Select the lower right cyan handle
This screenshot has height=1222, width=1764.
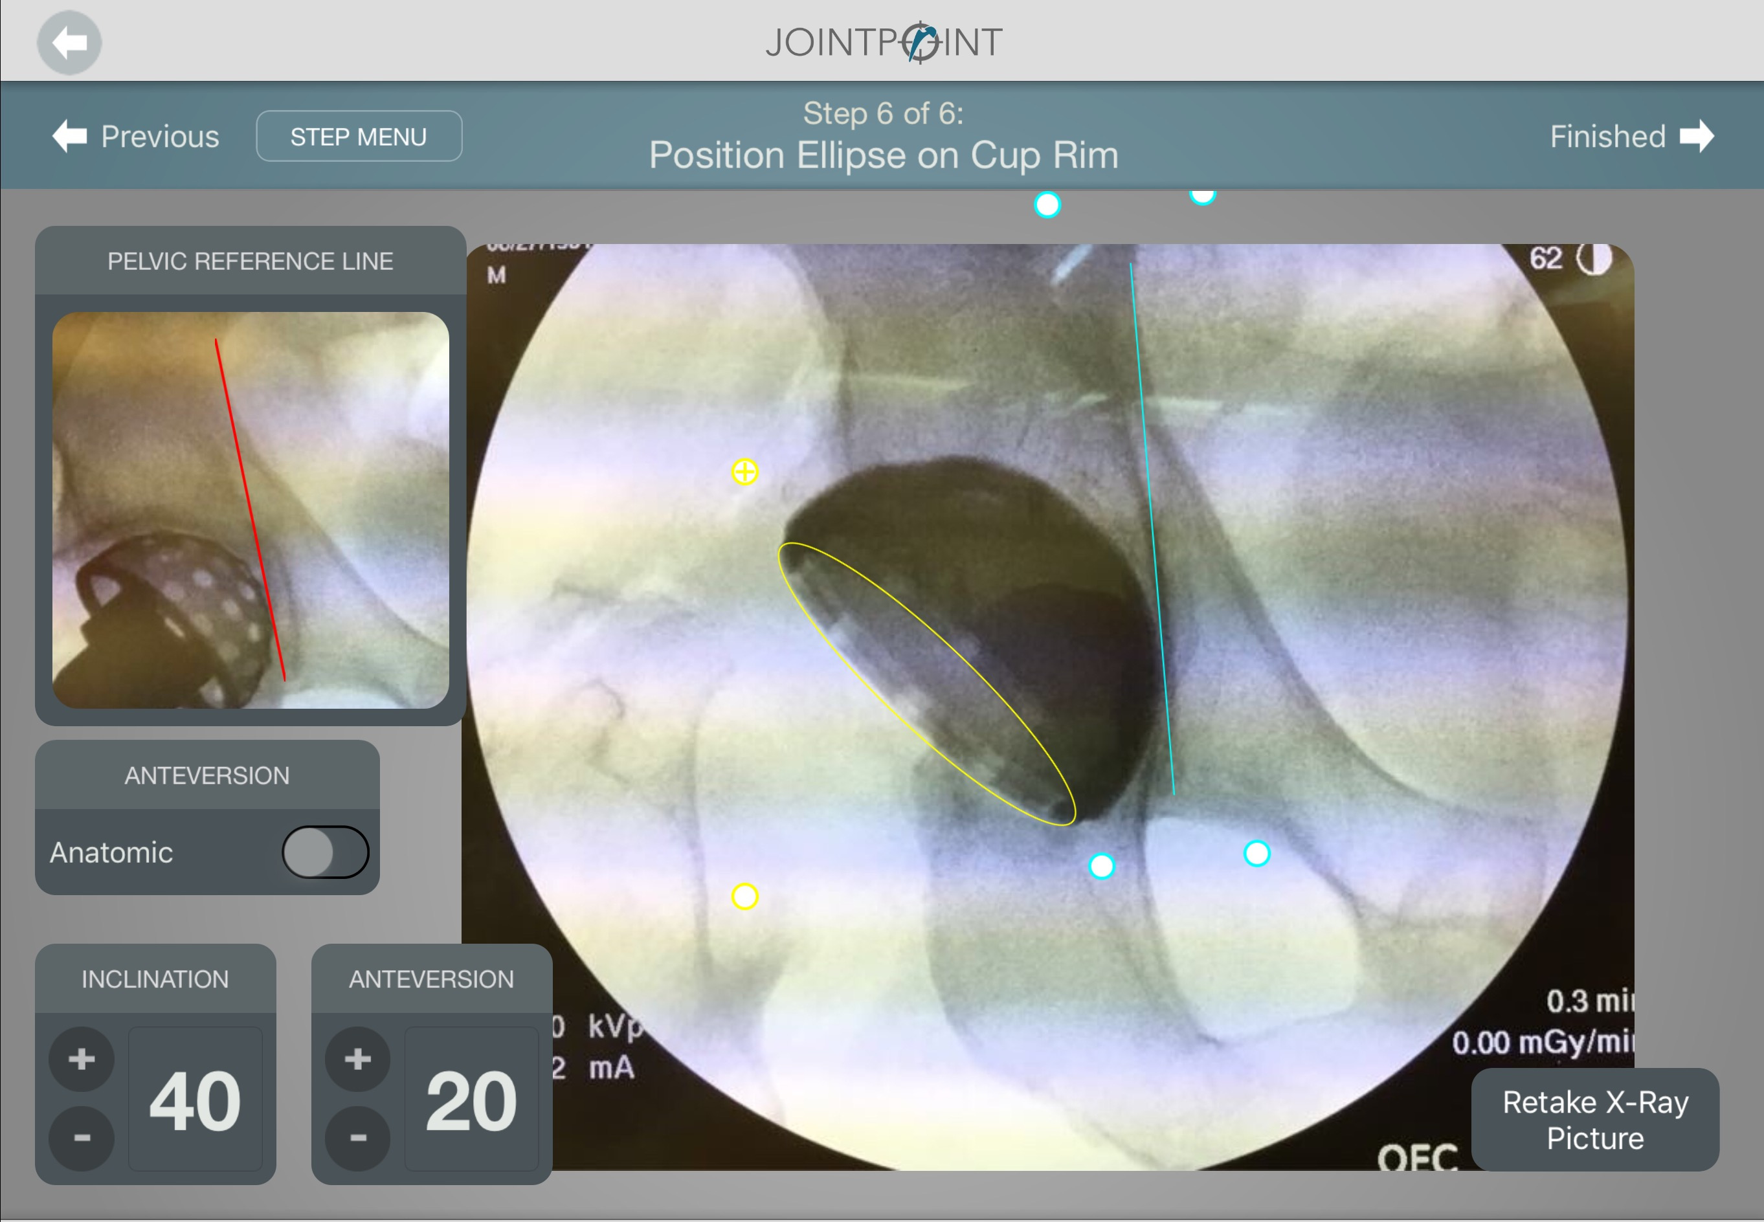(1257, 853)
